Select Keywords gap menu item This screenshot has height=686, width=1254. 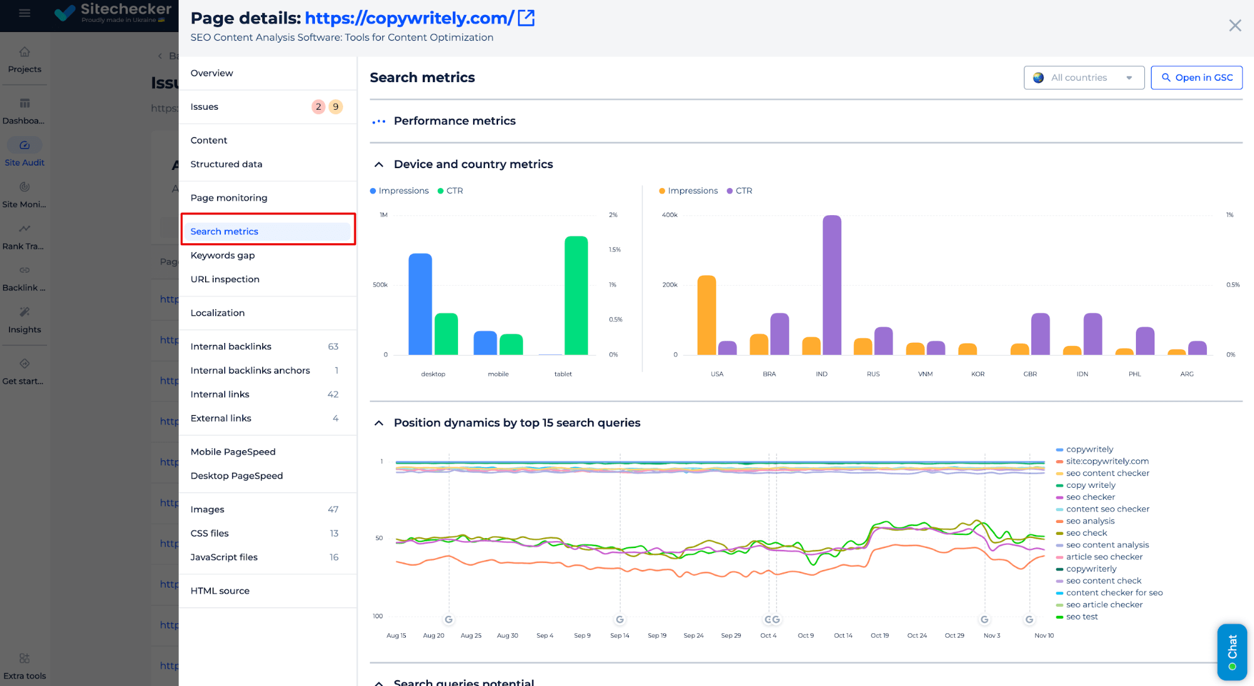pyautogui.click(x=222, y=255)
